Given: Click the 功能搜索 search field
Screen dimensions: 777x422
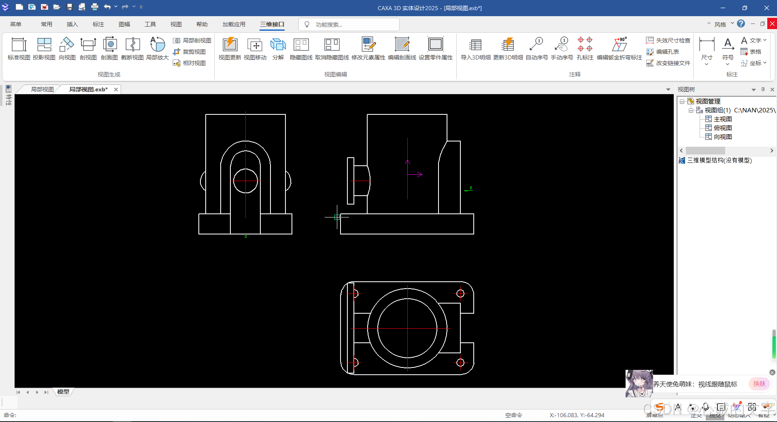Looking at the screenshot, I should click(349, 25).
